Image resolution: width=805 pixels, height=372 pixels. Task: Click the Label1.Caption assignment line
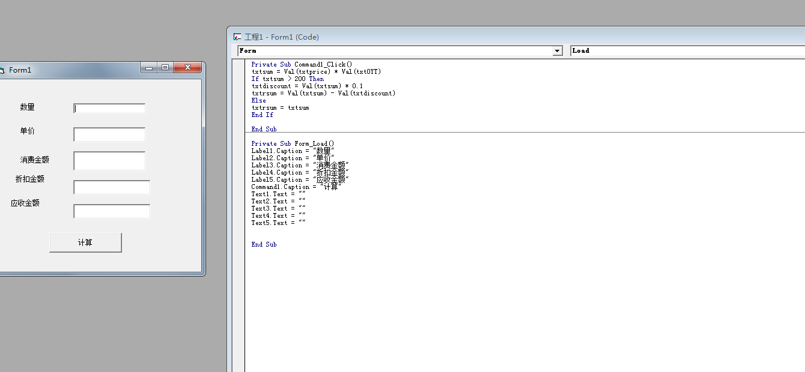pos(293,151)
